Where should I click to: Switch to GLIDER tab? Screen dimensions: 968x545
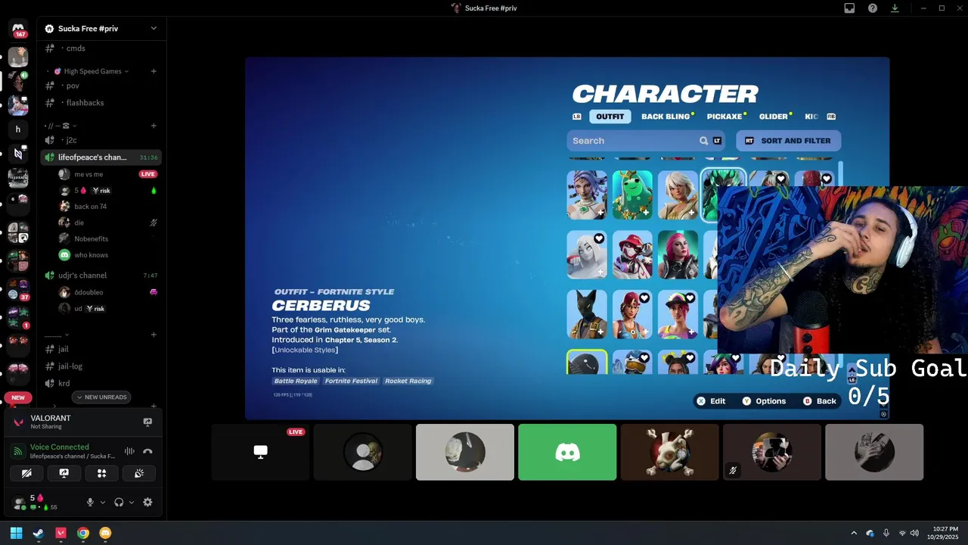(774, 117)
